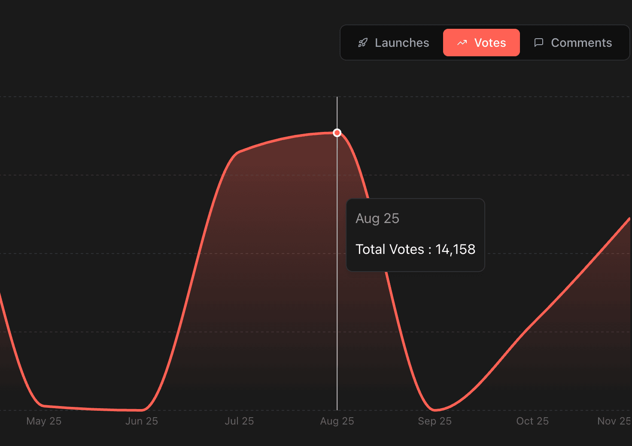Viewport: 632px width, 446px height.
Task: Click the Jul 25 axis label
Action: [239, 421]
